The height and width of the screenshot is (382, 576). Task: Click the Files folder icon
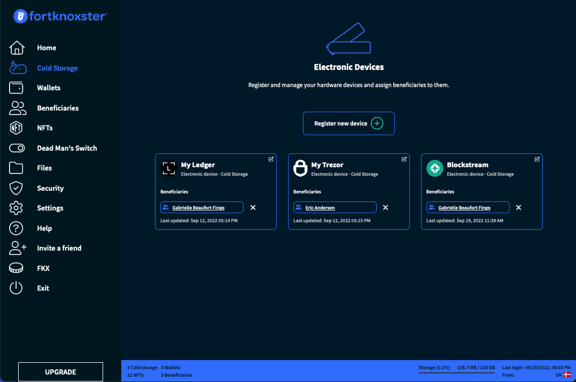(16, 168)
